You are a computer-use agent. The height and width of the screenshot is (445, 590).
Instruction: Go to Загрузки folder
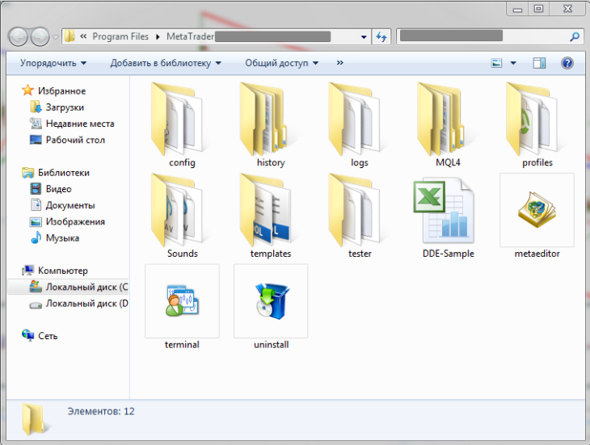[x=57, y=107]
